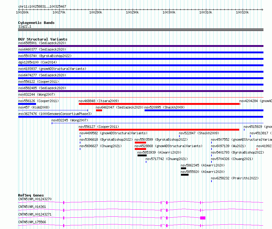
Task: Click blue bar under nsv520995 (Shaikh2009)
Action: (x=204, y=110)
